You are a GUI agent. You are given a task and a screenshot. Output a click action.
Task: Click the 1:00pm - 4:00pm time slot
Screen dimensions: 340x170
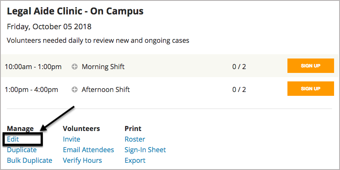pos(31,89)
